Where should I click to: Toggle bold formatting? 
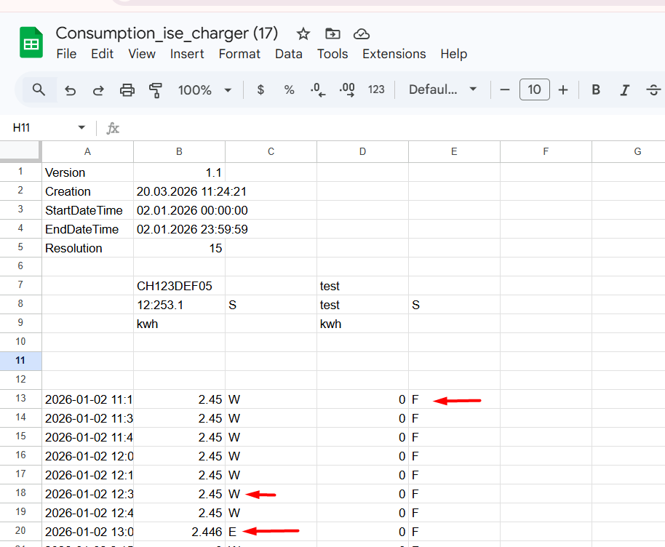click(596, 90)
